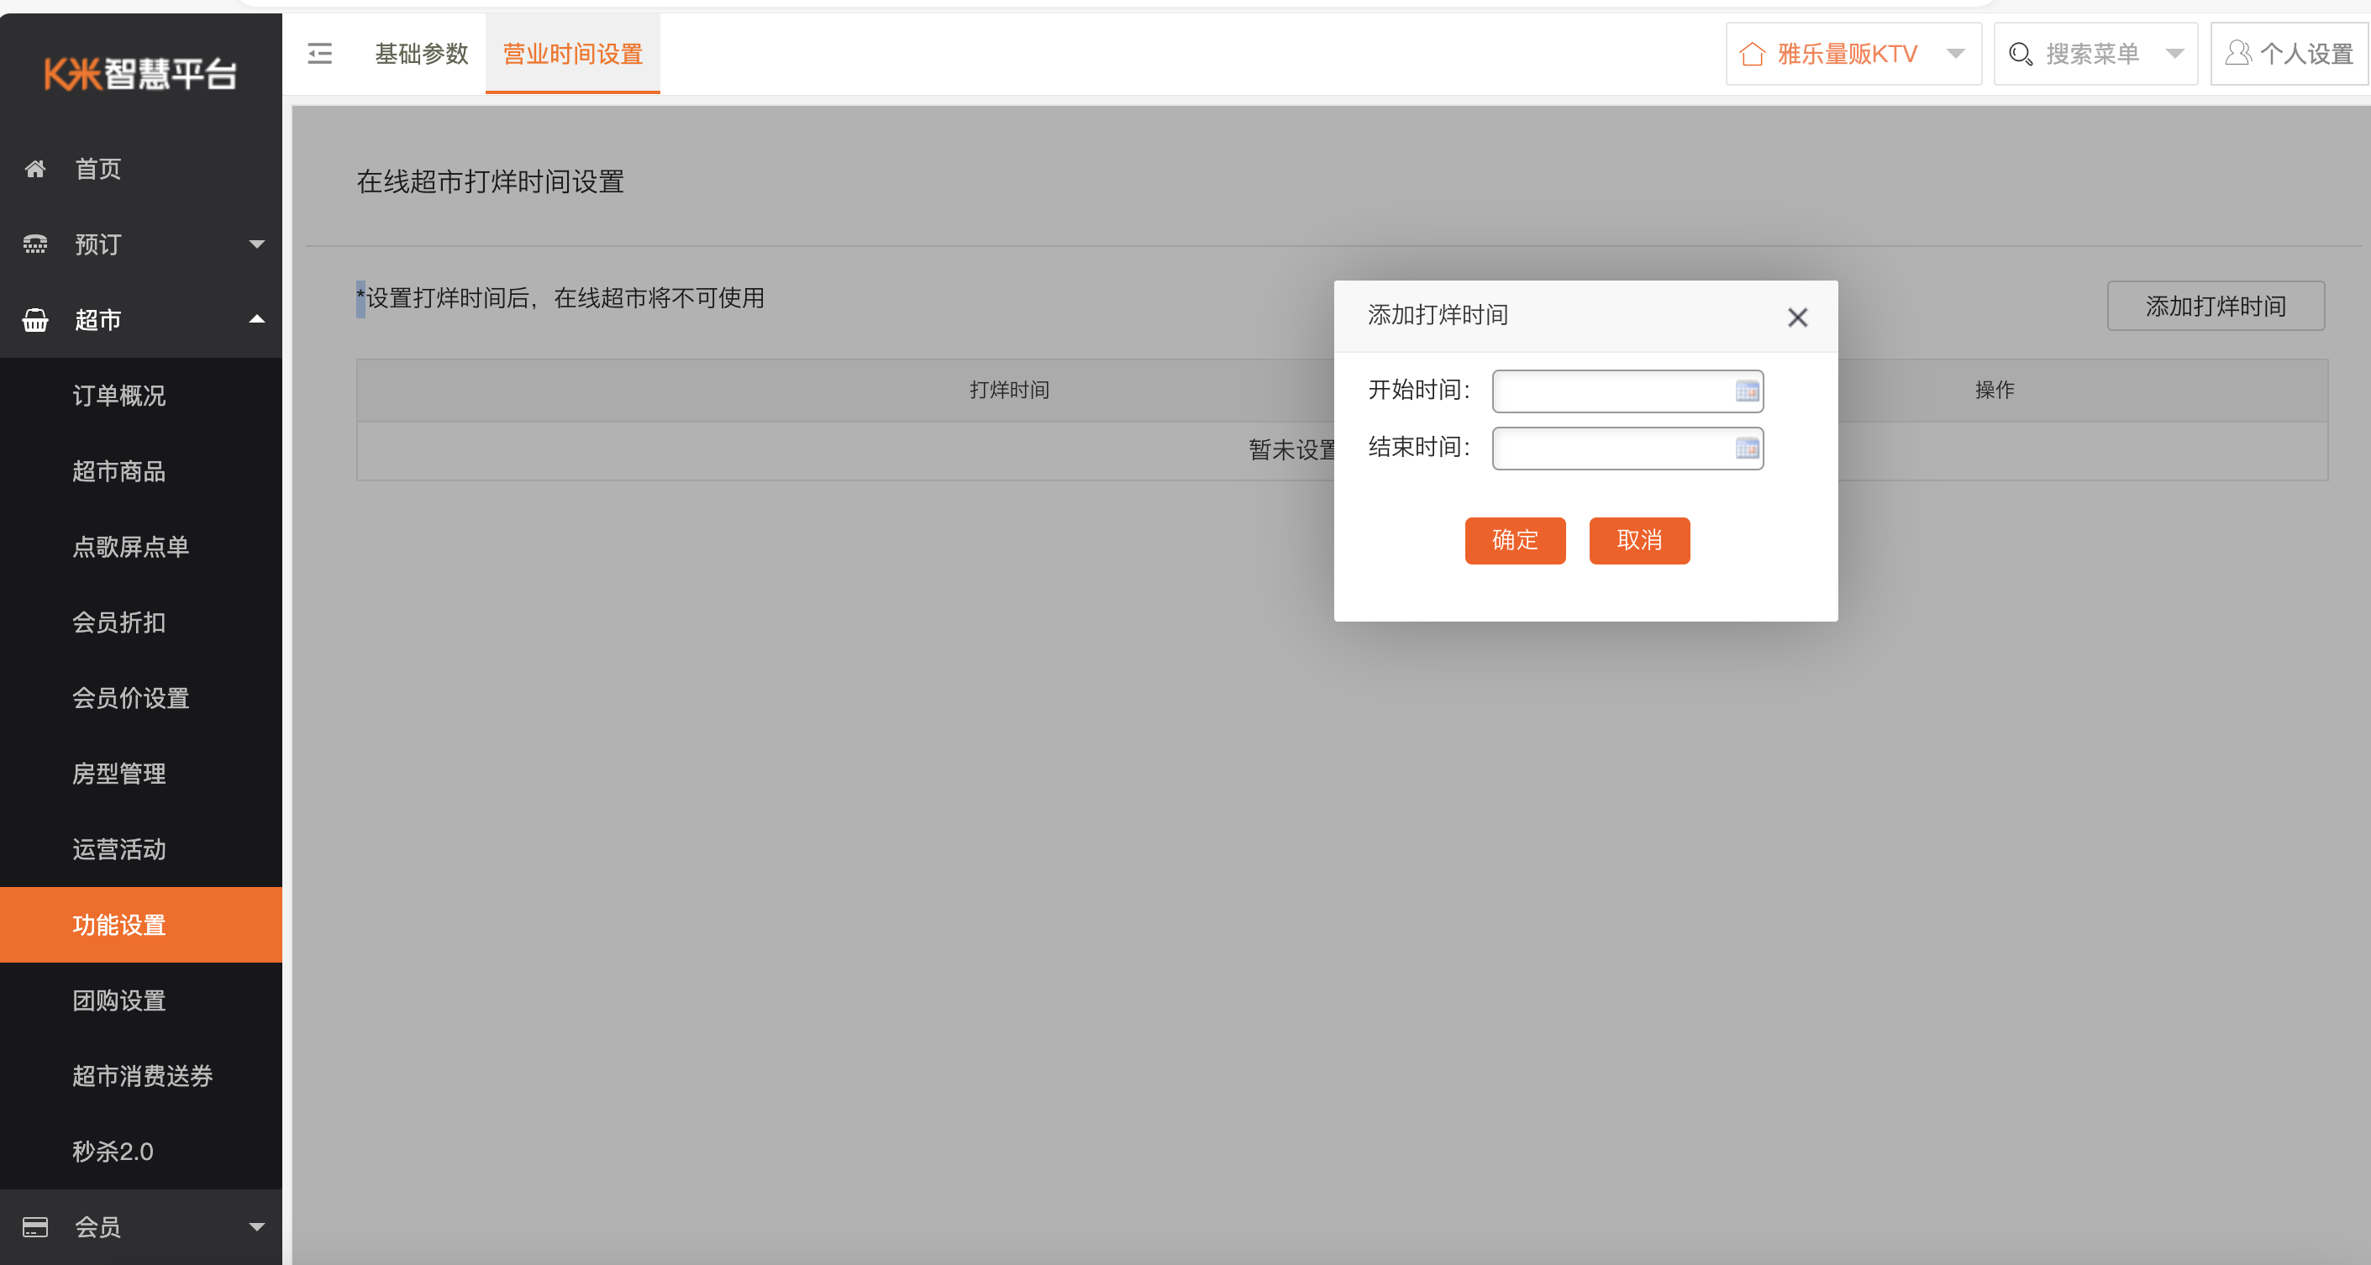This screenshot has height=1265, width=2371.
Task: Click the 添加打烊时间 button
Action: [2216, 306]
